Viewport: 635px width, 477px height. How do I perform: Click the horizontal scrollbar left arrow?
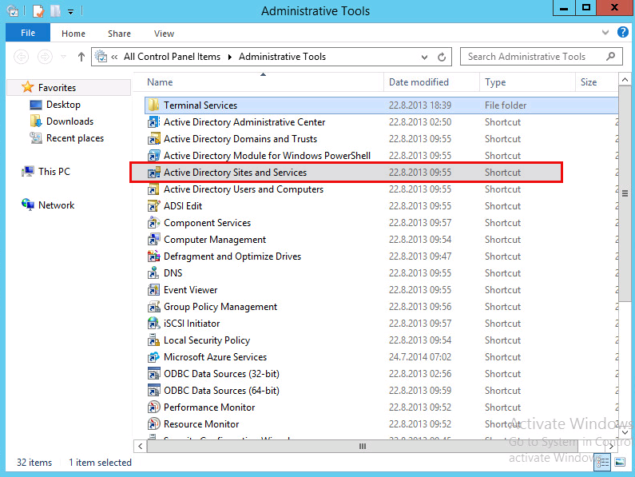click(x=140, y=446)
